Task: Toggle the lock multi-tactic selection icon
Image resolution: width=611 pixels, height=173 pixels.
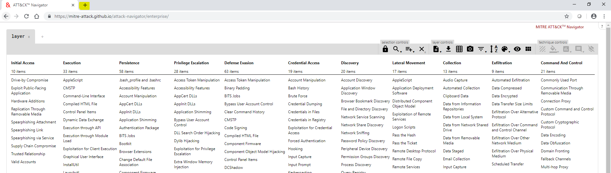Action: coord(385,49)
